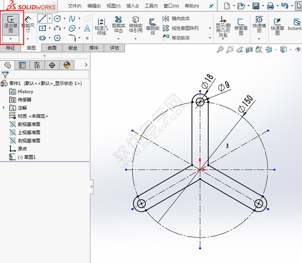The width and height of the screenshot is (302, 263).
Task: Switch to the 评估 (Evaluate) tab
Action: pyautogui.click(x=114, y=48)
